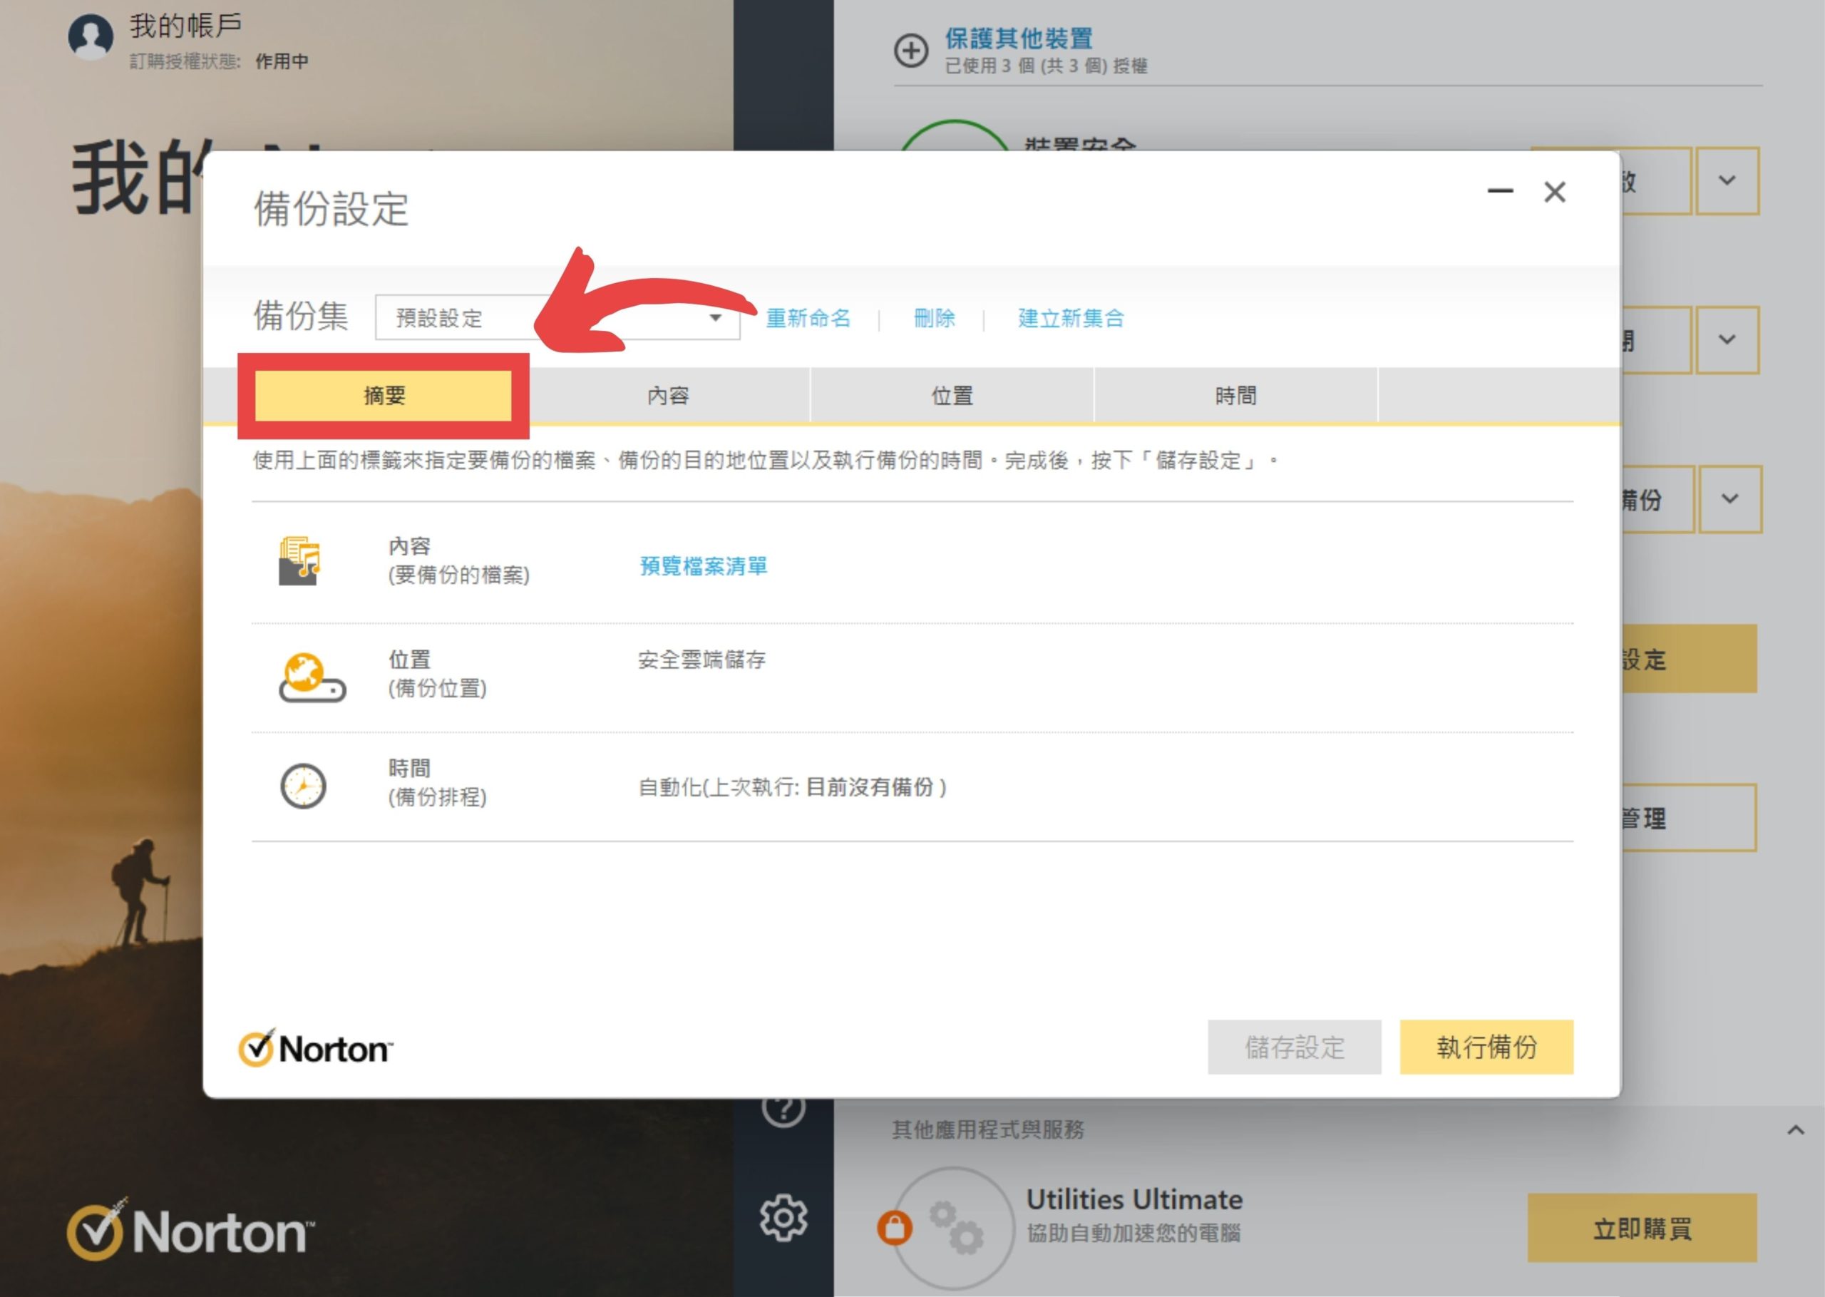Open the 備份集 dropdown showing 預設設定
Viewport: 1825px width, 1297px height.
click(x=557, y=318)
